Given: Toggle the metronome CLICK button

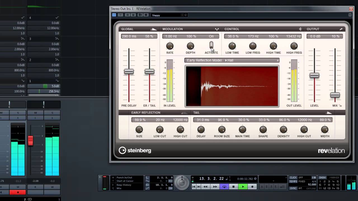Looking at the screenshot, I should point(293,178).
